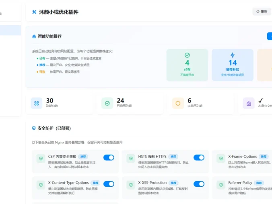Select the 14 推荐开启 stat card
272x204 pixels.
[233, 65]
